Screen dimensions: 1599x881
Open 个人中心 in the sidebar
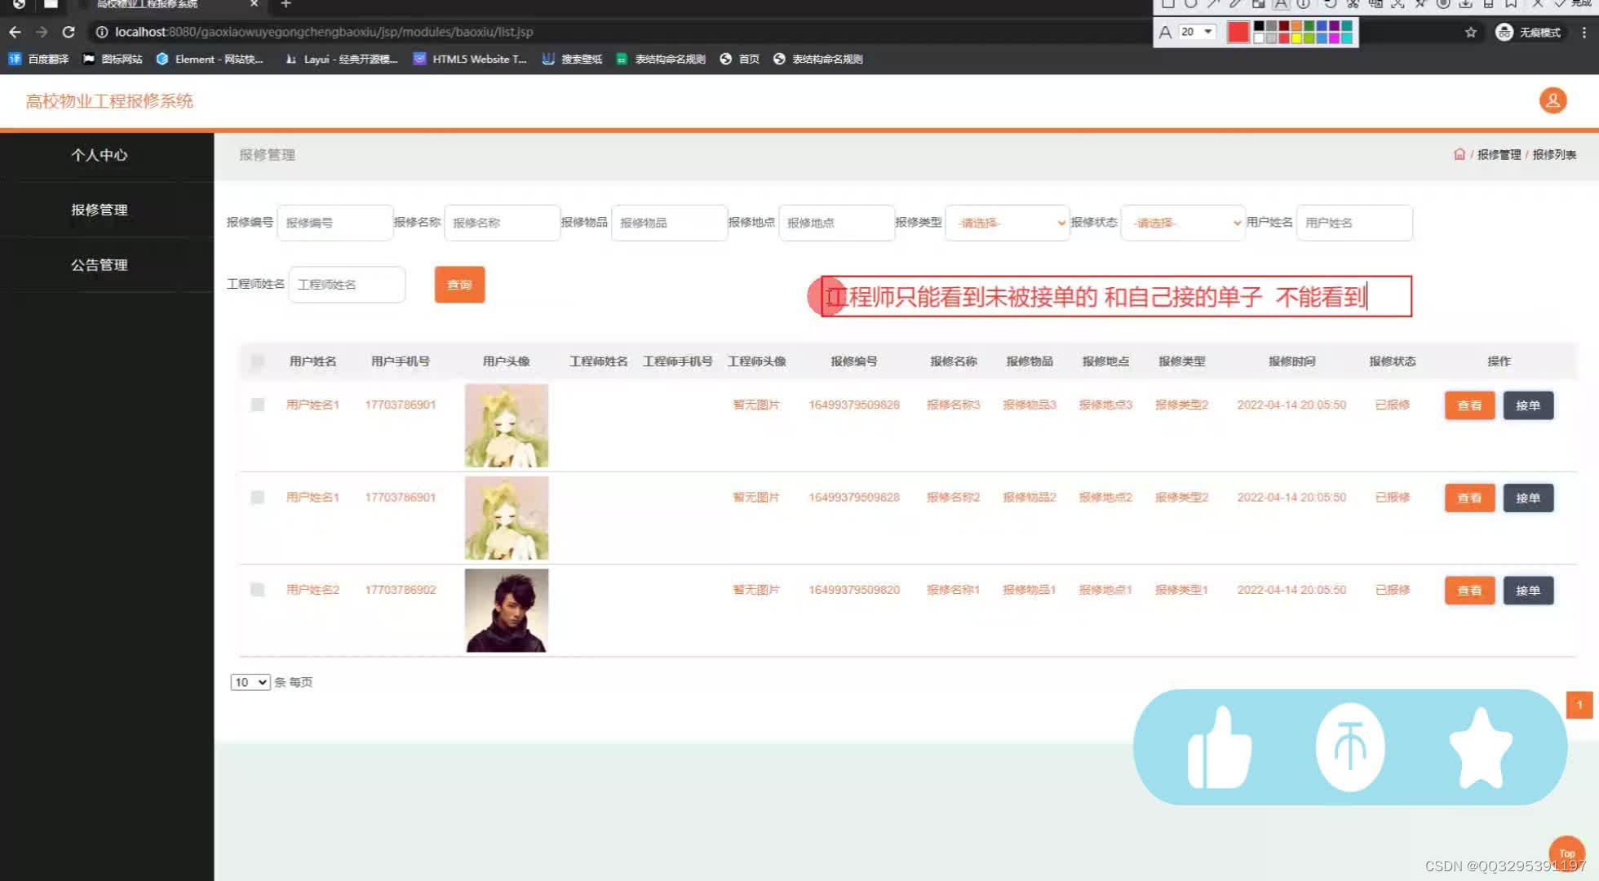pyautogui.click(x=99, y=155)
